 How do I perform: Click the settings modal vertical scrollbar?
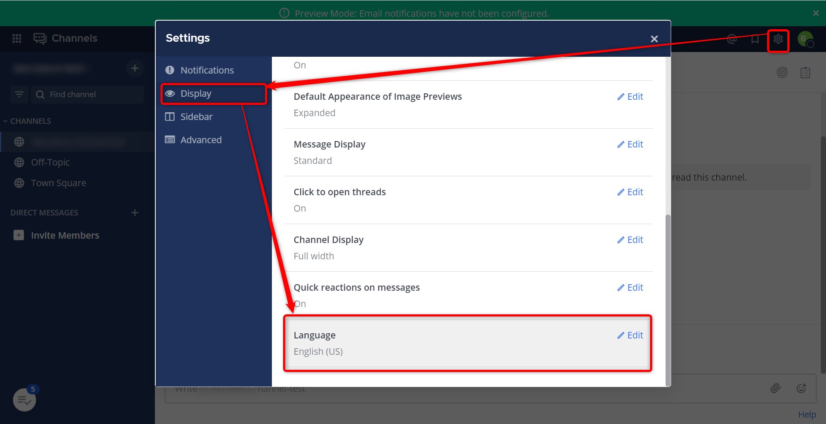click(668, 300)
